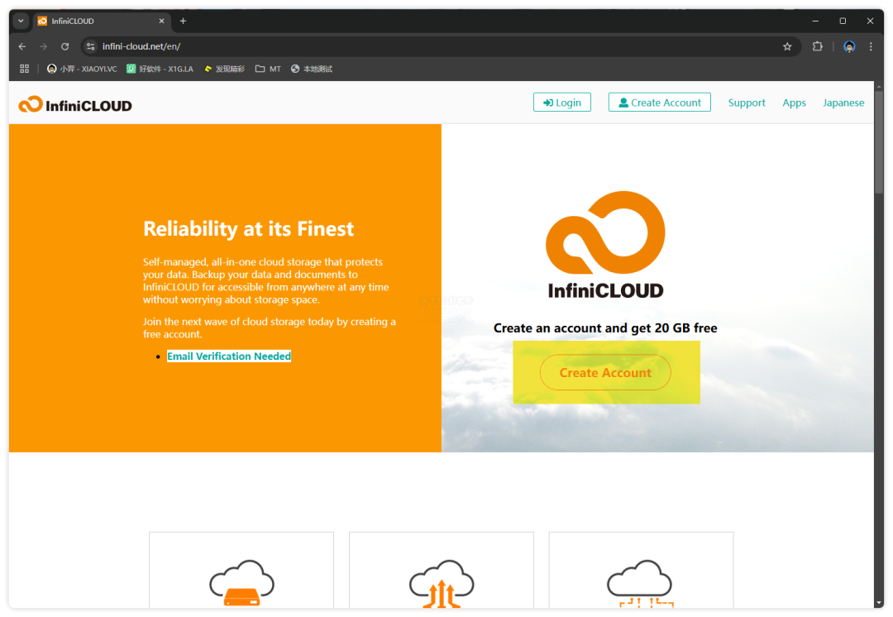Open the Support menu item
The image size is (893, 617).
(747, 103)
